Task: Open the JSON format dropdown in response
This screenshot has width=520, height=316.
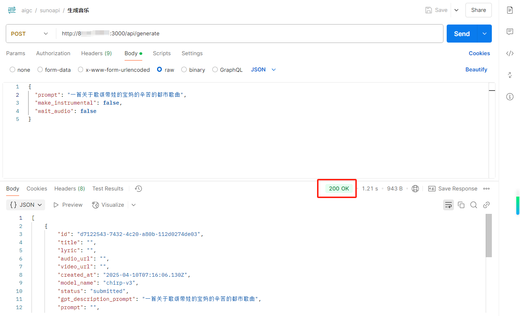Action: [x=25, y=205]
